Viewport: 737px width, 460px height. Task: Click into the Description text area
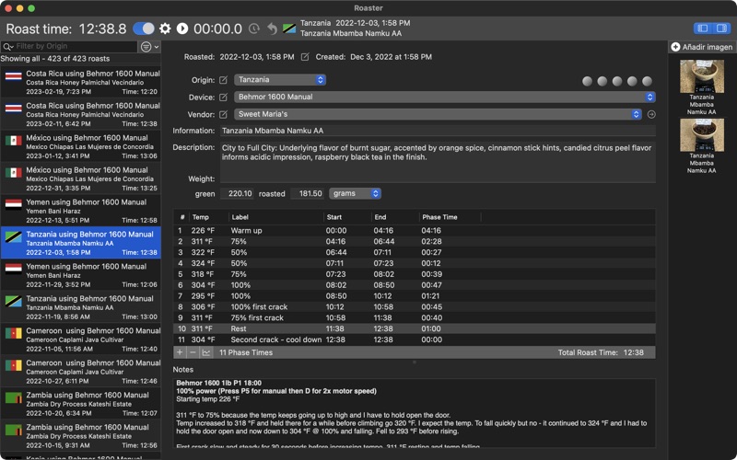pos(438,162)
